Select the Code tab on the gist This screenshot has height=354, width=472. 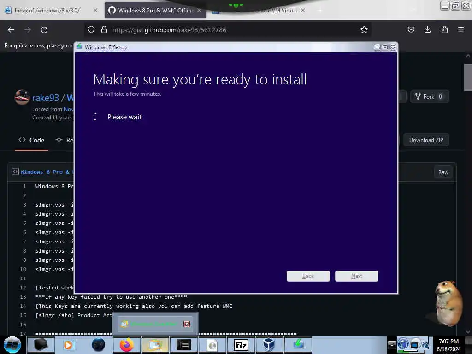click(31, 140)
